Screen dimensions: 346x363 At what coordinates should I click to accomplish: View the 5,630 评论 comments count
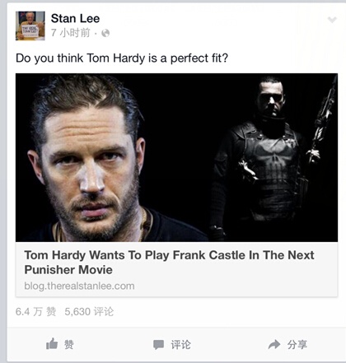click(89, 312)
